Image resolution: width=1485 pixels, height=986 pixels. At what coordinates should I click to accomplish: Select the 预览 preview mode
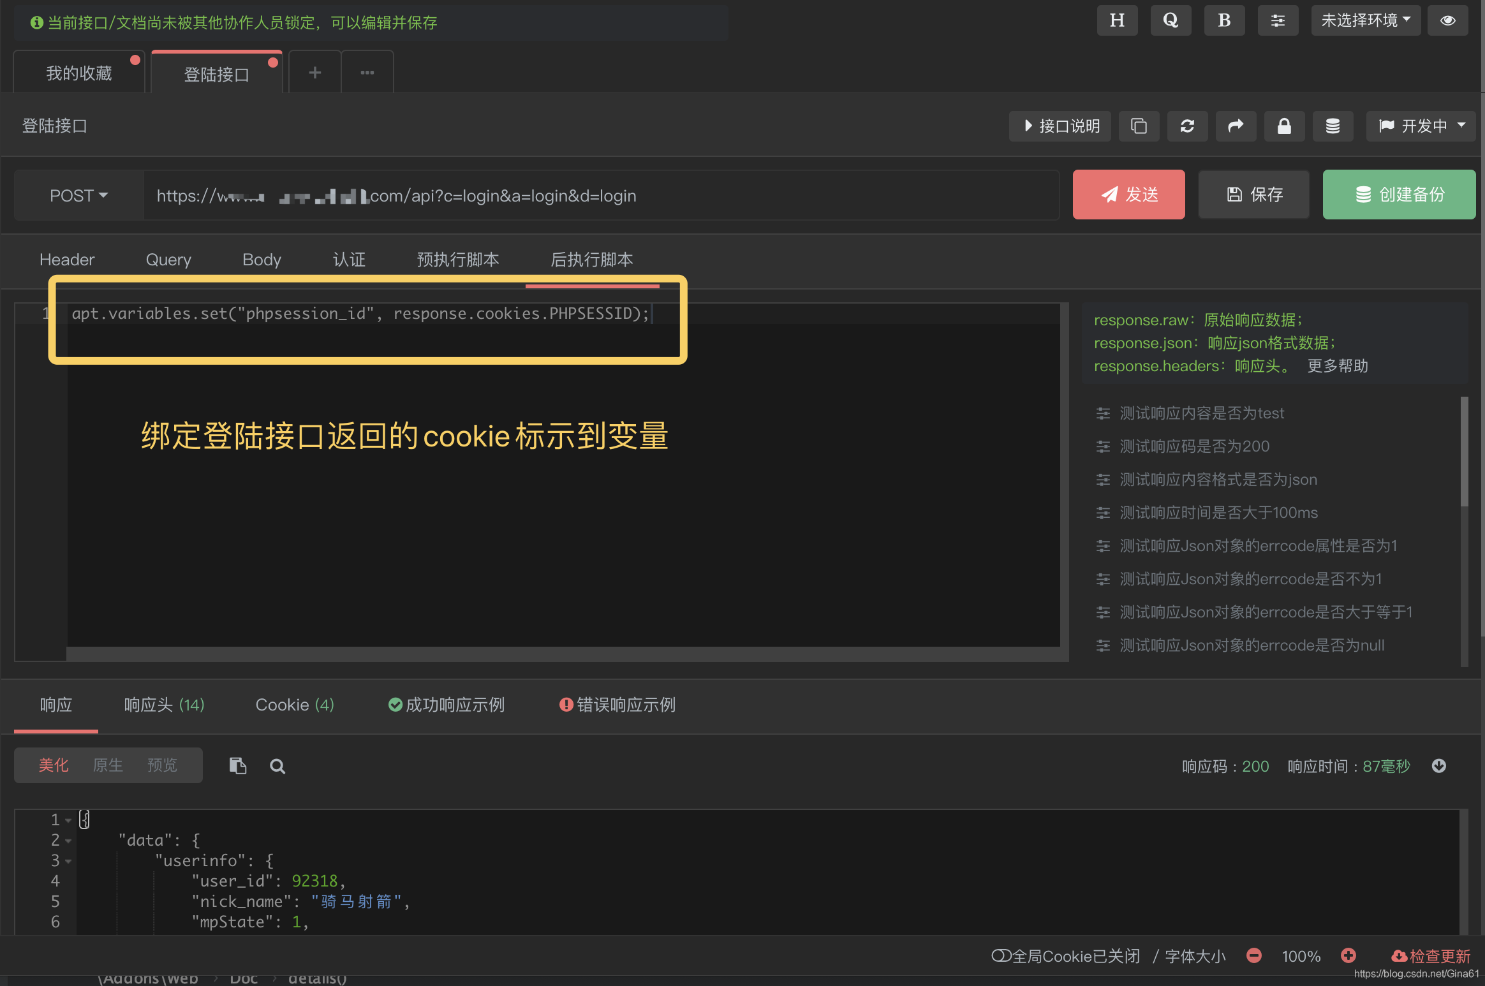pos(162,765)
